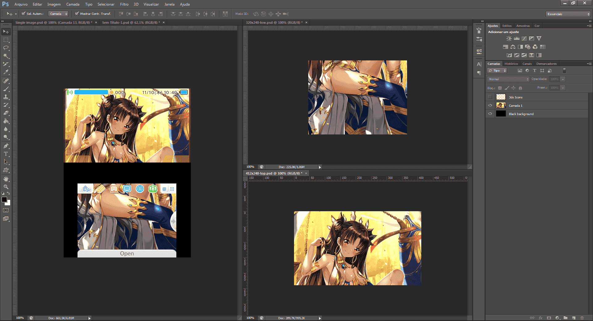Screen dimensions: 593x321
Task: Open the Preen. fill slider dropdown
Action: click(563, 88)
